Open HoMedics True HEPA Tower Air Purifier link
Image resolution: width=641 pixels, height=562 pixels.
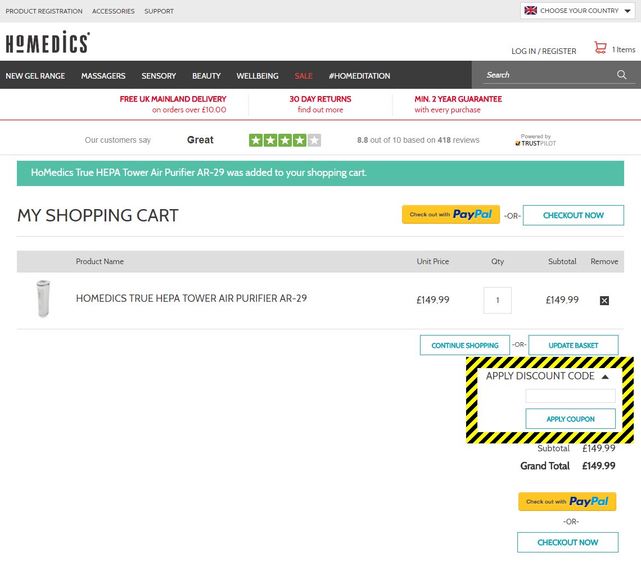coord(191,298)
